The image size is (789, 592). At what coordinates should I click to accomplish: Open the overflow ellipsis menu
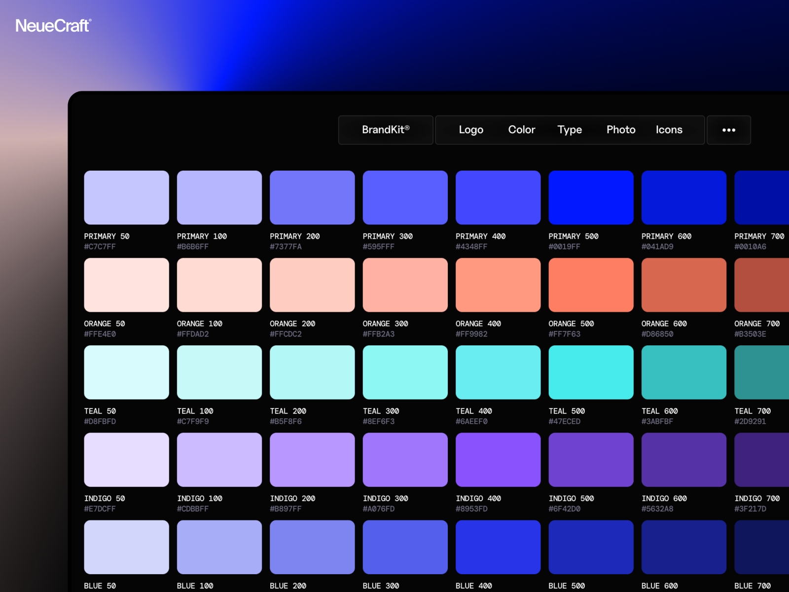[728, 130]
